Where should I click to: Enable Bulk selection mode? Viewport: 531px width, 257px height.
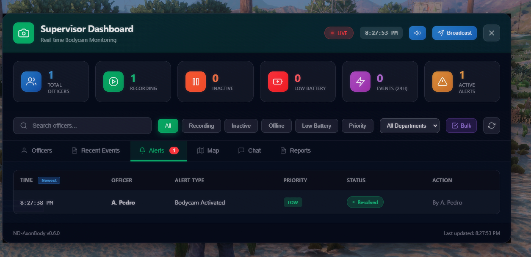(x=461, y=126)
